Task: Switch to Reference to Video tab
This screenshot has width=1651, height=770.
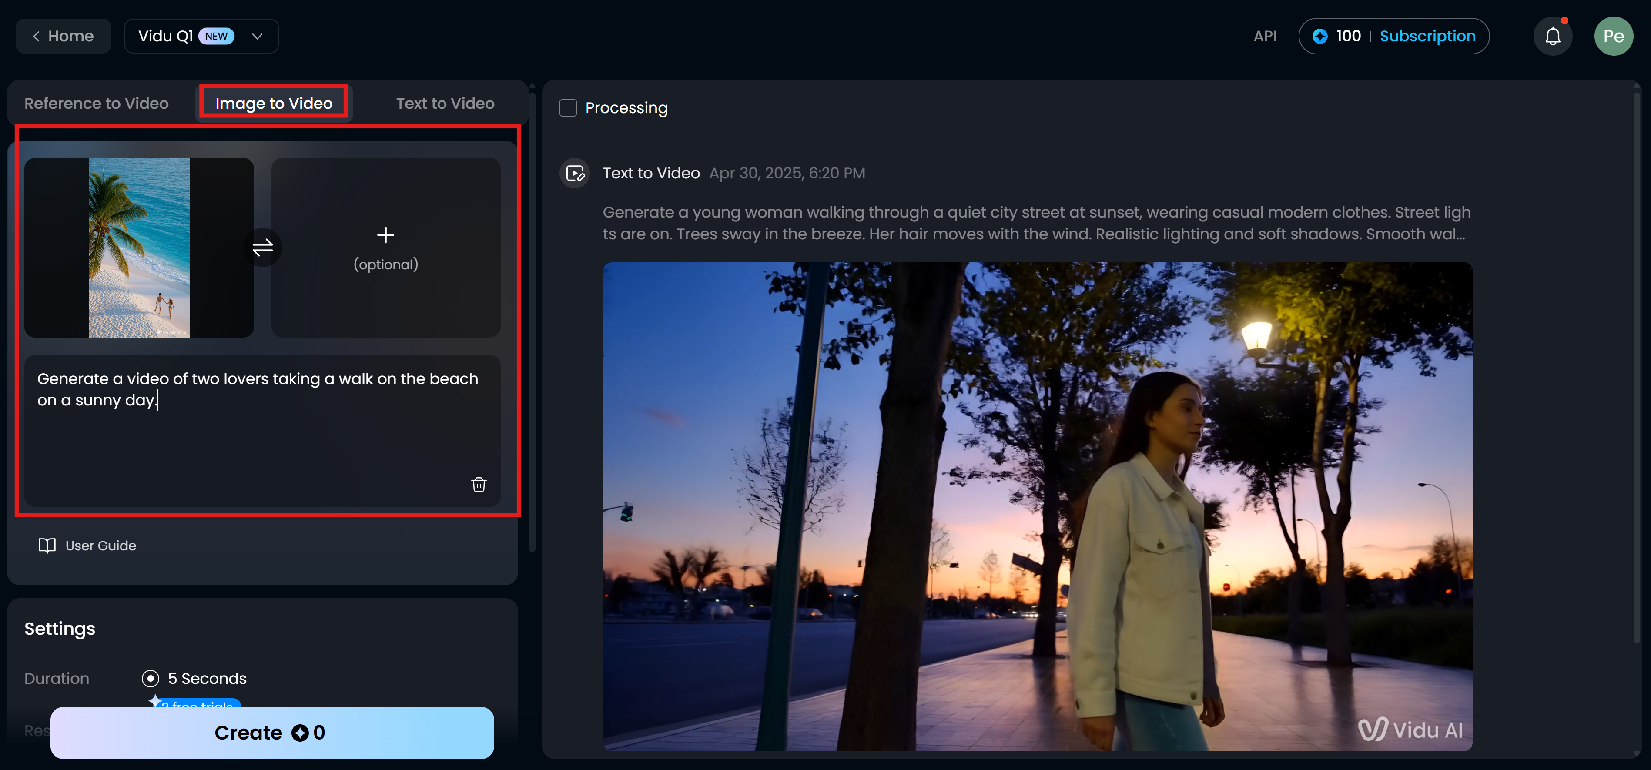Action: (x=97, y=103)
